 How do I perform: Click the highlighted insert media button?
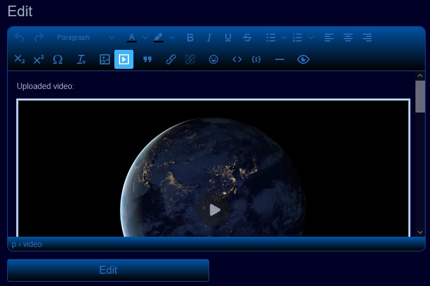(124, 59)
